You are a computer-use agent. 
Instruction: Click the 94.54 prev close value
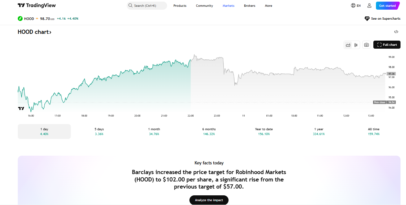click(391, 102)
